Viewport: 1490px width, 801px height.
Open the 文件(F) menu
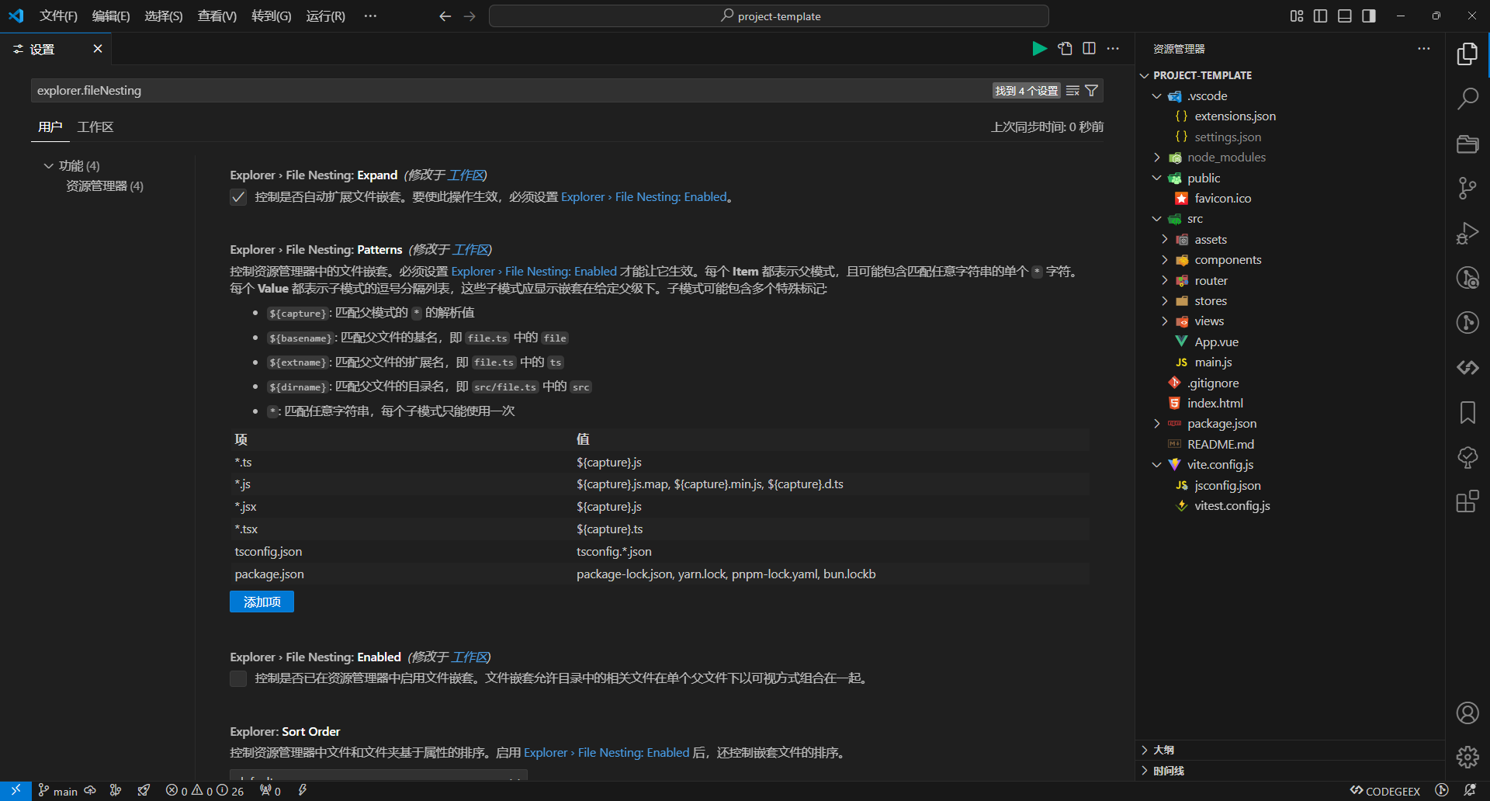pyautogui.click(x=58, y=16)
